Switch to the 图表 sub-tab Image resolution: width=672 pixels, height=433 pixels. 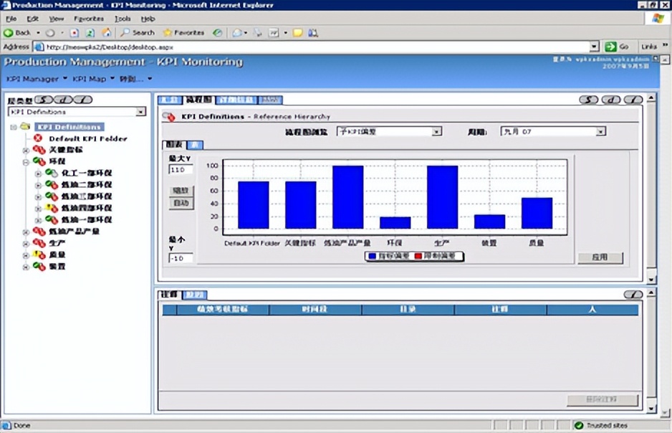click(x=174, y=145)
